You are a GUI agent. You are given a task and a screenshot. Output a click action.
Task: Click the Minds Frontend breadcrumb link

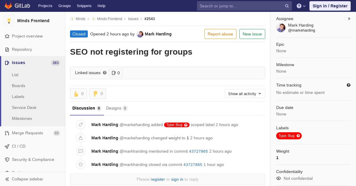109,19
